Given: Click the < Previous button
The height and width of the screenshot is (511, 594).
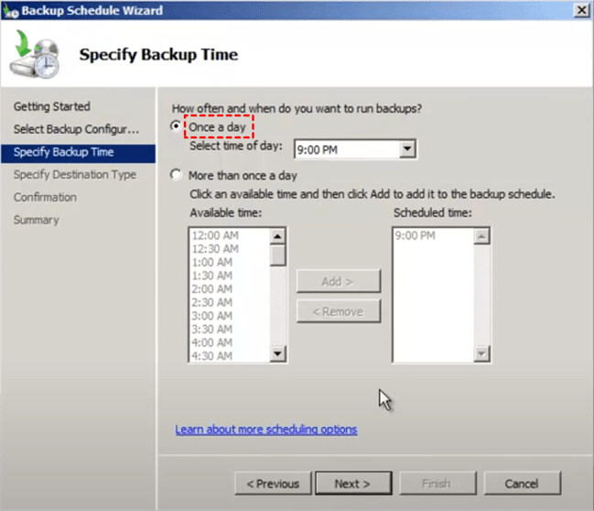Looking at the screenshot, I should [273, 484].
